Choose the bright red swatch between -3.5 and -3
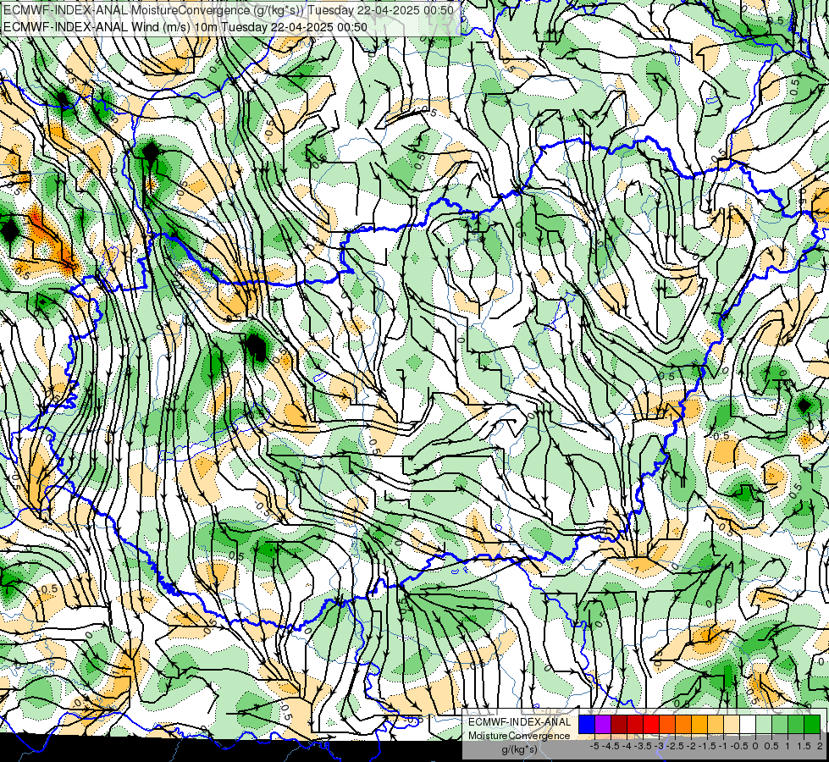The height and width of the screenshot is (762, 829). click(651, 725)
